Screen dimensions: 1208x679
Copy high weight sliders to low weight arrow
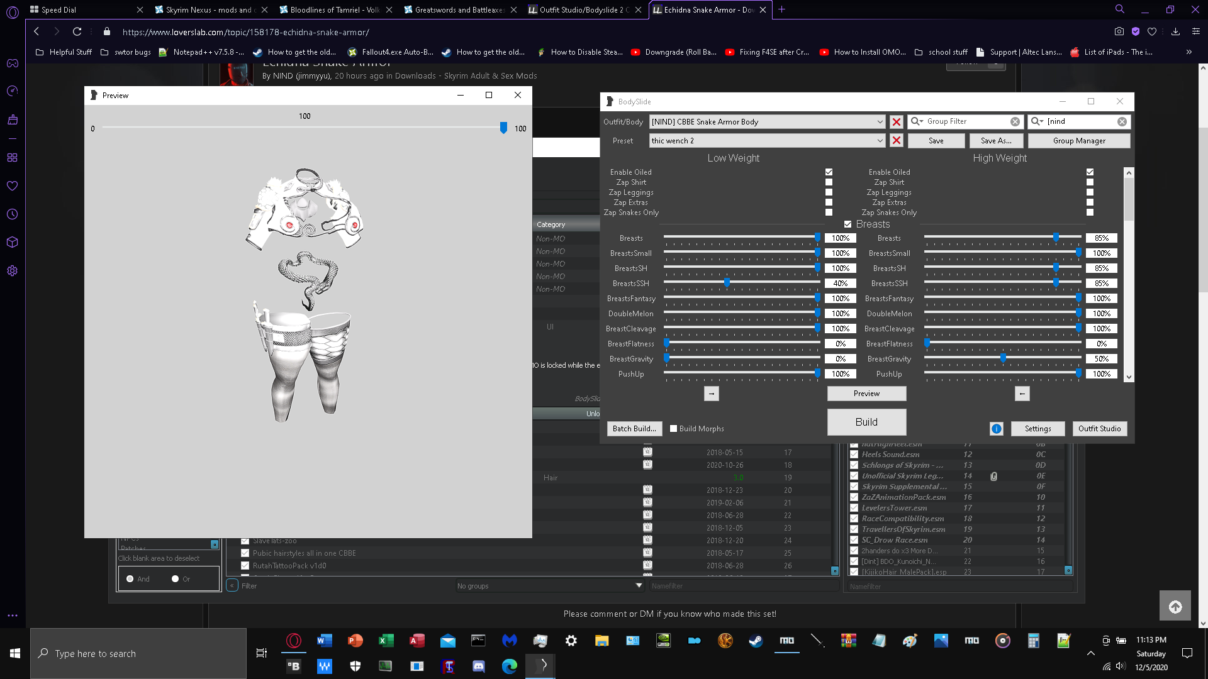pyautogui.click(x=1022, y=394)
